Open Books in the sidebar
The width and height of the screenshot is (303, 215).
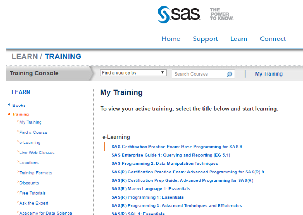tap(19, 105)
